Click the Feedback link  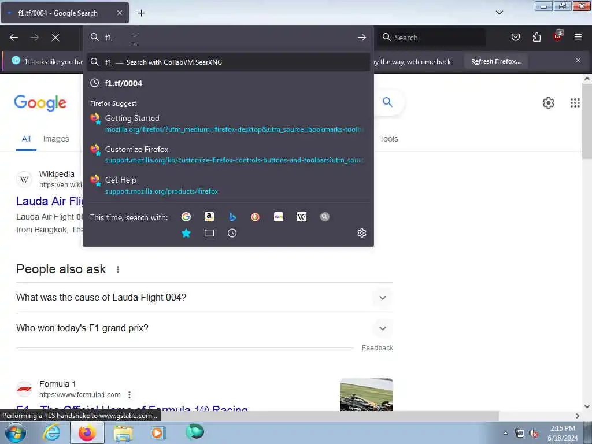377,347
